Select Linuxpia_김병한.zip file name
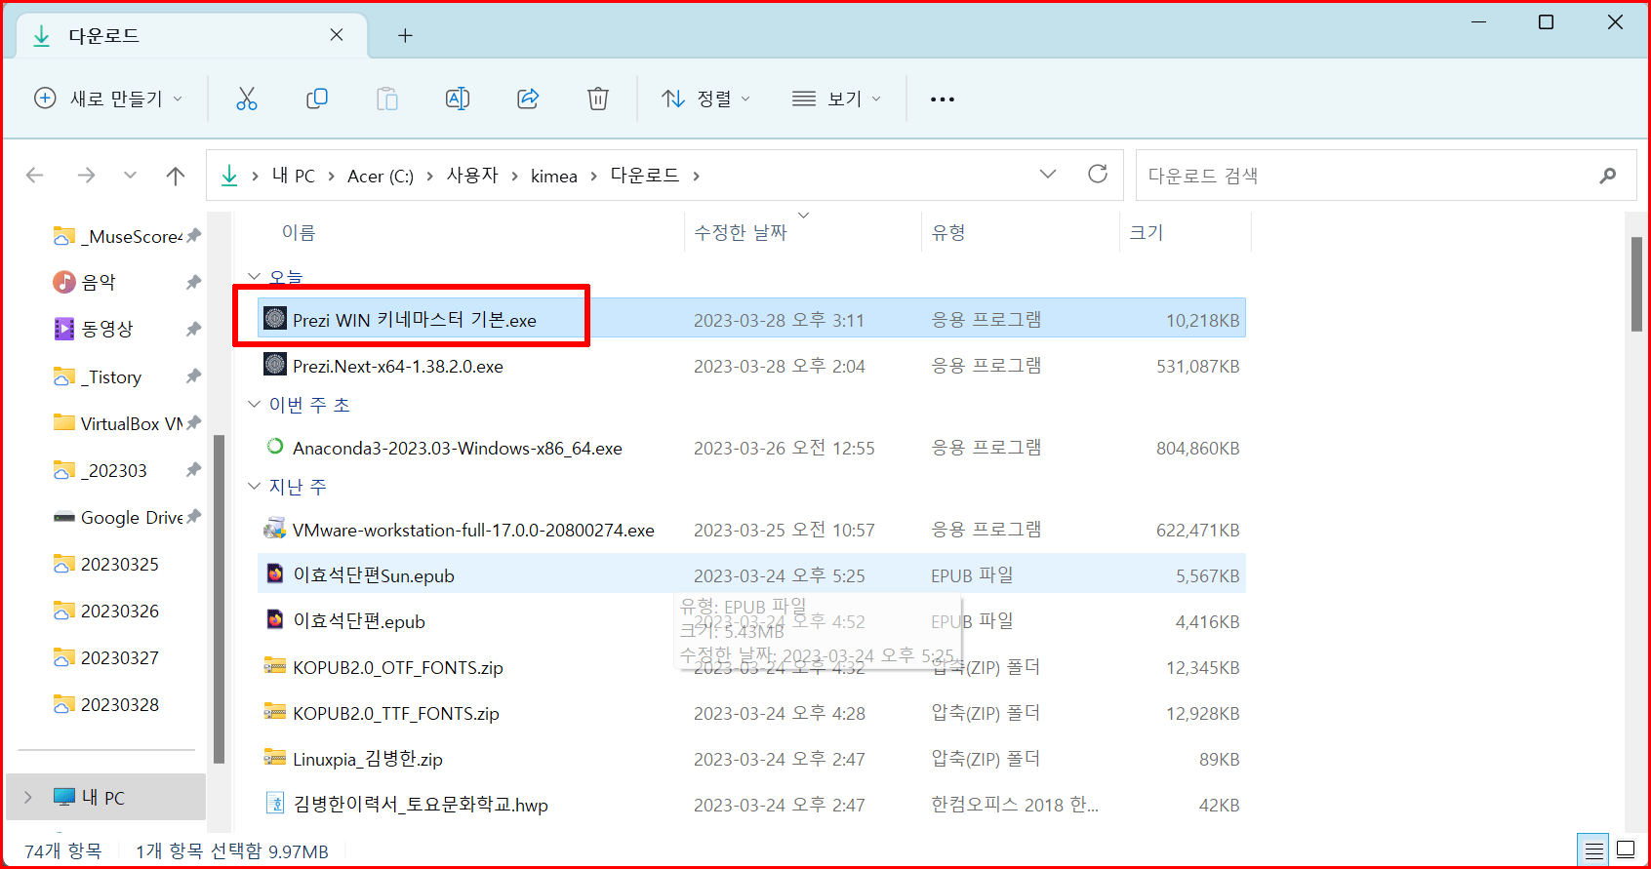This screenshot has height=869, width=1651. tap(368, 759)
